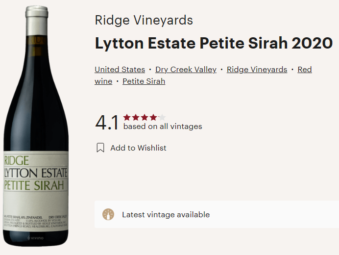The image size is (339, 255).
Task: Click the first rating star
Action: tap(127, 117)
